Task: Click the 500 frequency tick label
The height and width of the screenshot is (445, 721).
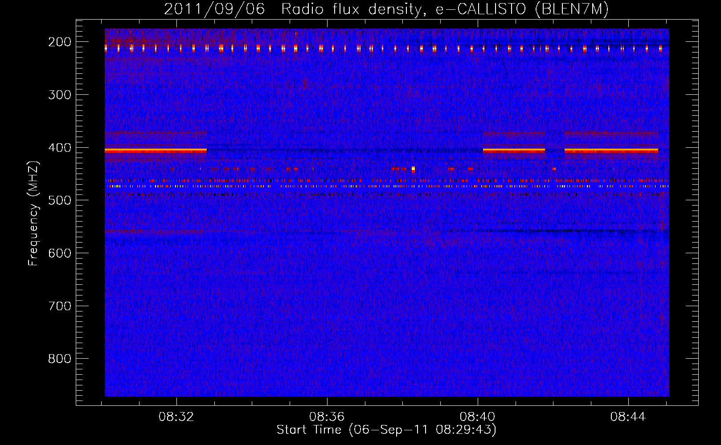Action: (60, 200)
